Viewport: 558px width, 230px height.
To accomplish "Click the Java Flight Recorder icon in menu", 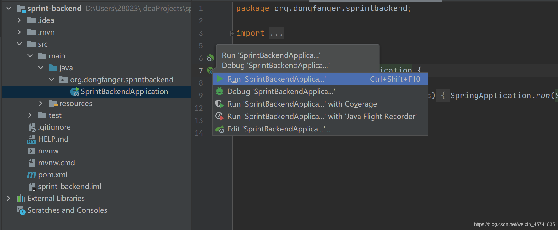I will tap(220, 116).
